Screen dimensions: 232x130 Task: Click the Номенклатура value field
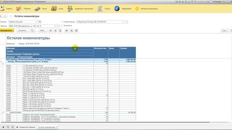[99, 22]
